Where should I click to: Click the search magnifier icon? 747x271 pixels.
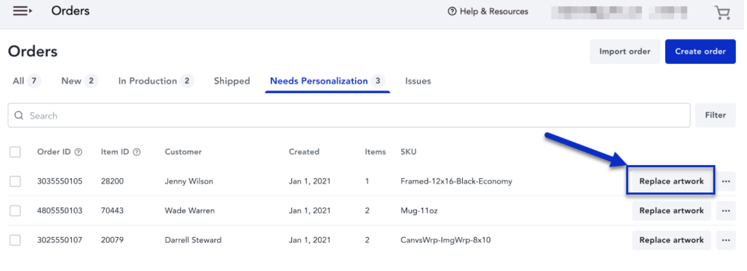pyautogui.click(x=19, y=115)
